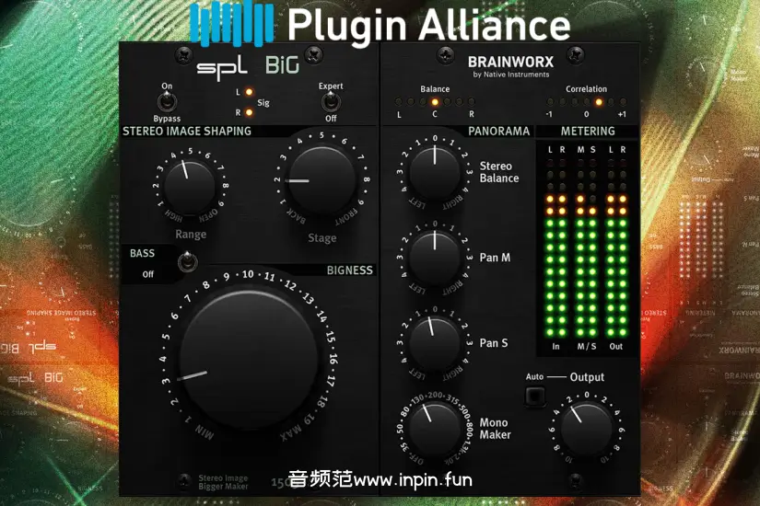The height and width of the screenshot is (506, 760).
Task: Click the lit Correlation meter LED
Action: point(599,102)
